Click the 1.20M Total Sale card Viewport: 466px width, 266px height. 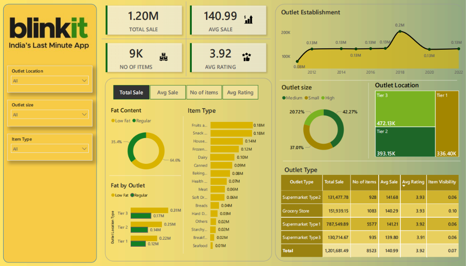click(144, 20)
